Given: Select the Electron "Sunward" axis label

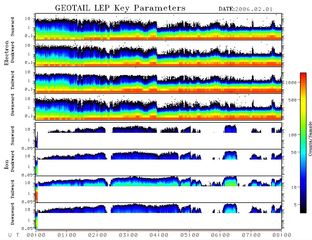Looking at the screenshot, I should 13,27.
